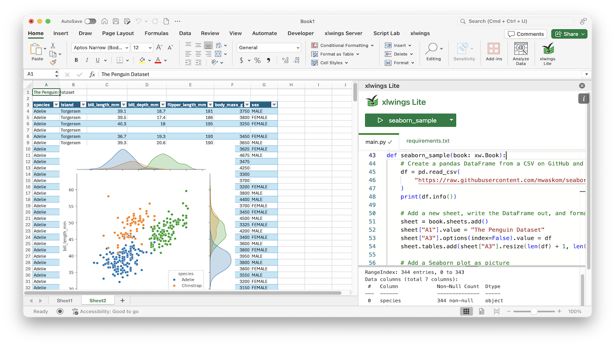The width and height of the screenshot is (615, 346).
Task: Open the xlwings Server tab
Action: [x=344, y=33]
